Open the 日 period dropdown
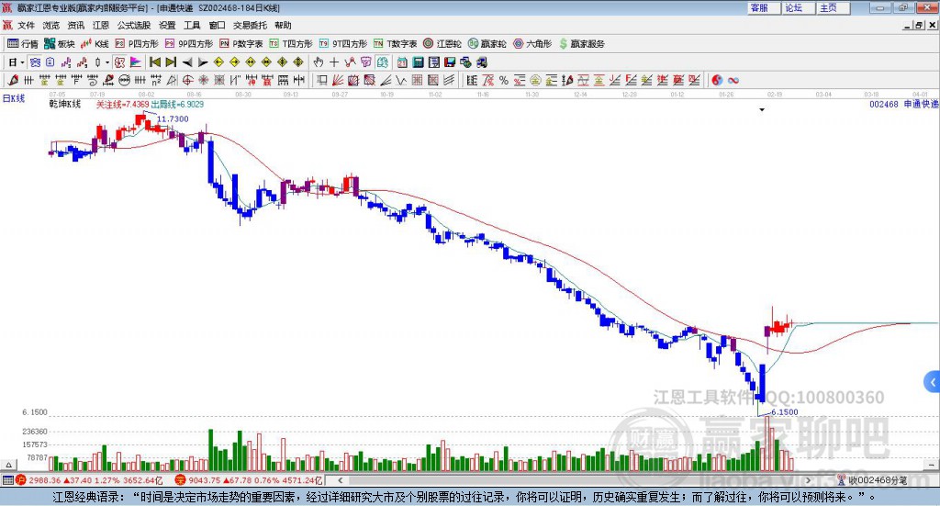The height and width of the screenshot is (506, 940). pyautogui.click(x=17, y=62)
